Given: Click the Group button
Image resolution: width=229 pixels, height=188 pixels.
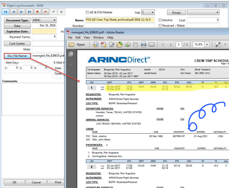Looking at the screenshot, I should [x=176, y=13].
